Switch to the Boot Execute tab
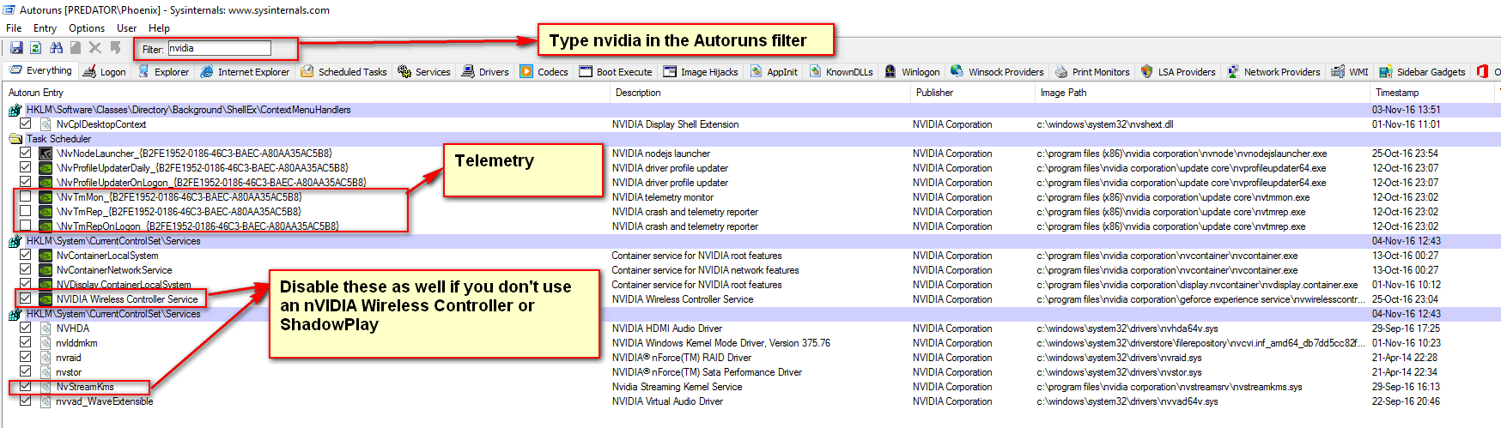Image resolution: width=1501 pixels, height=428 pixels. pyautogui.click(x=616, y=72)
